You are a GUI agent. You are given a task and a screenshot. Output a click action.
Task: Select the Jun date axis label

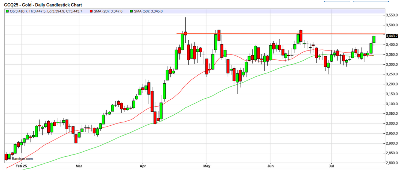pyautogui.click(x=271, y=166)
